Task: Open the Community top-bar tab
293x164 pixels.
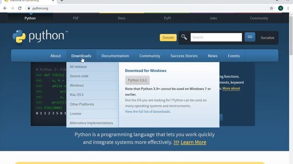Action: 259,18
